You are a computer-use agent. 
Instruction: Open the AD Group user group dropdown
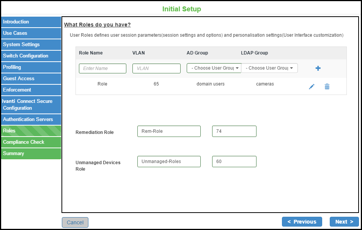214,68
